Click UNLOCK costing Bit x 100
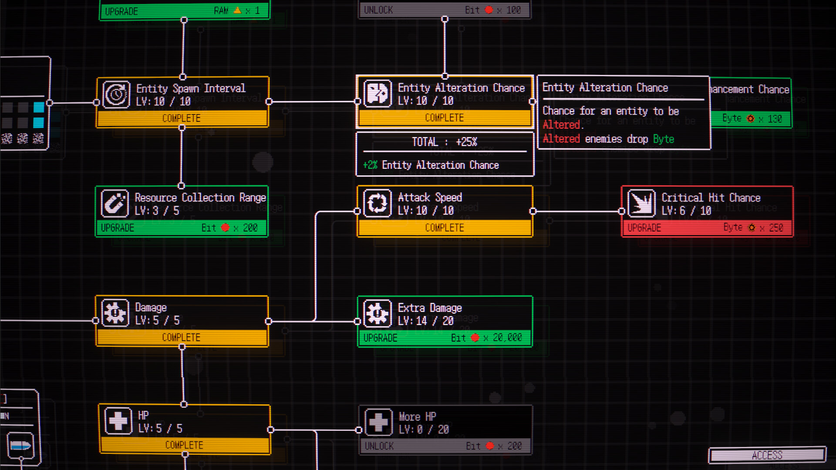Image resolution: width=836 pixels, height=470 pixels. tap(444, 10)
